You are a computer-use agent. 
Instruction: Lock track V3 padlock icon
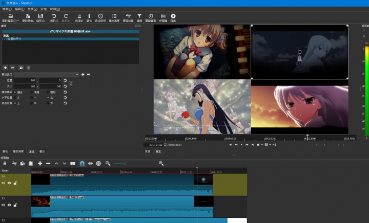15,205
